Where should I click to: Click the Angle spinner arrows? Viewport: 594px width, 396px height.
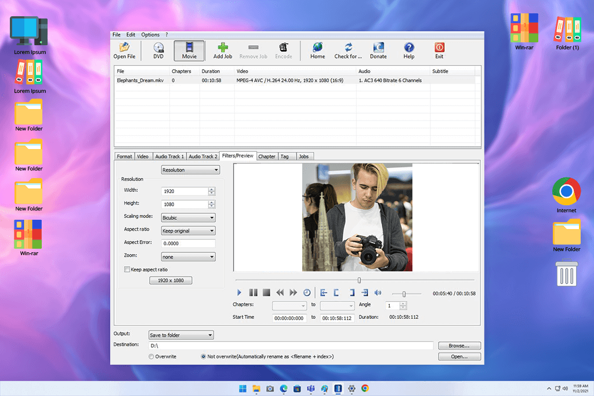(x=403, y=306)
